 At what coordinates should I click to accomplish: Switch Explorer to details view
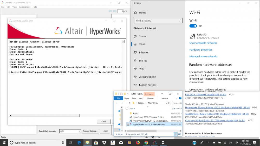pyautogui.click(x=175, y=134)
